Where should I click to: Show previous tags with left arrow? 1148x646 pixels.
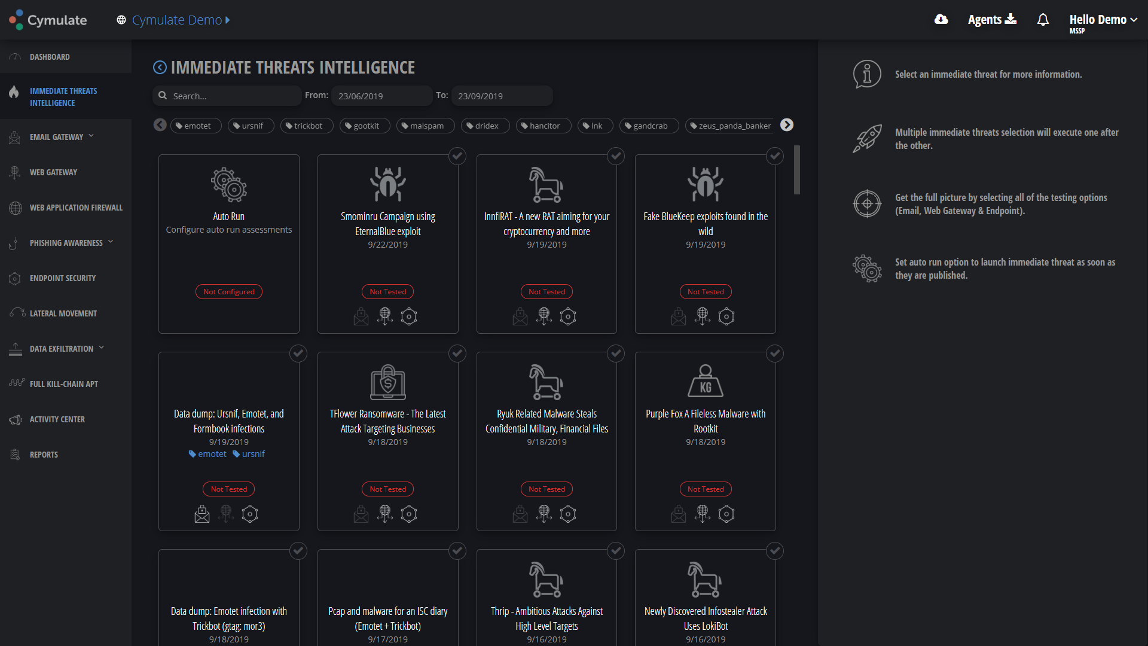pyautogui.click(x=160, y=124)
